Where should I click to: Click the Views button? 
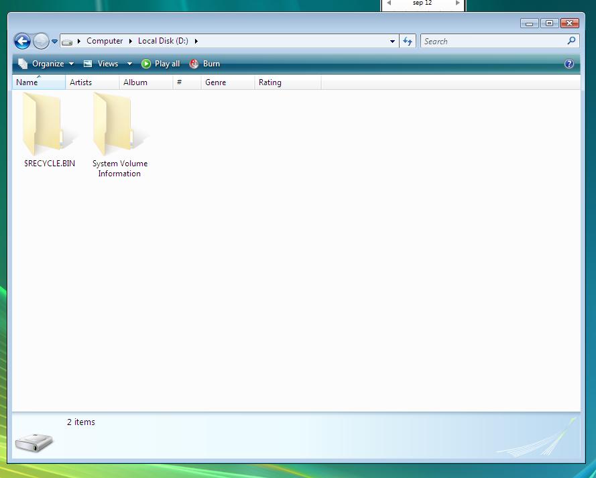click(x=101, y=64)
